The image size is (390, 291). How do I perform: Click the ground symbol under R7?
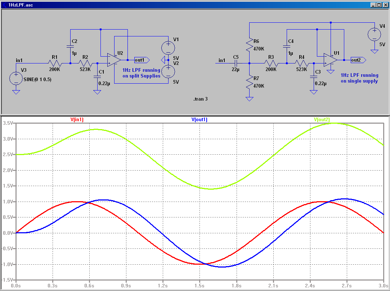tap(250, 99)
